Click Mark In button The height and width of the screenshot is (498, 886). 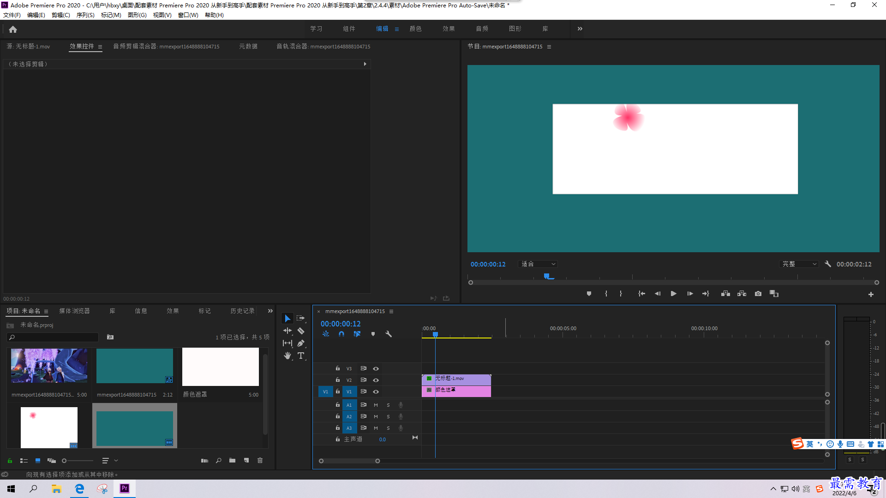606,294
